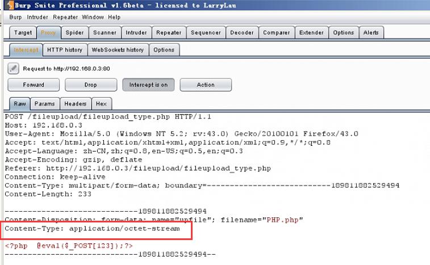Open the Window menu
The image size is (430, 265).
coord(93,17)
